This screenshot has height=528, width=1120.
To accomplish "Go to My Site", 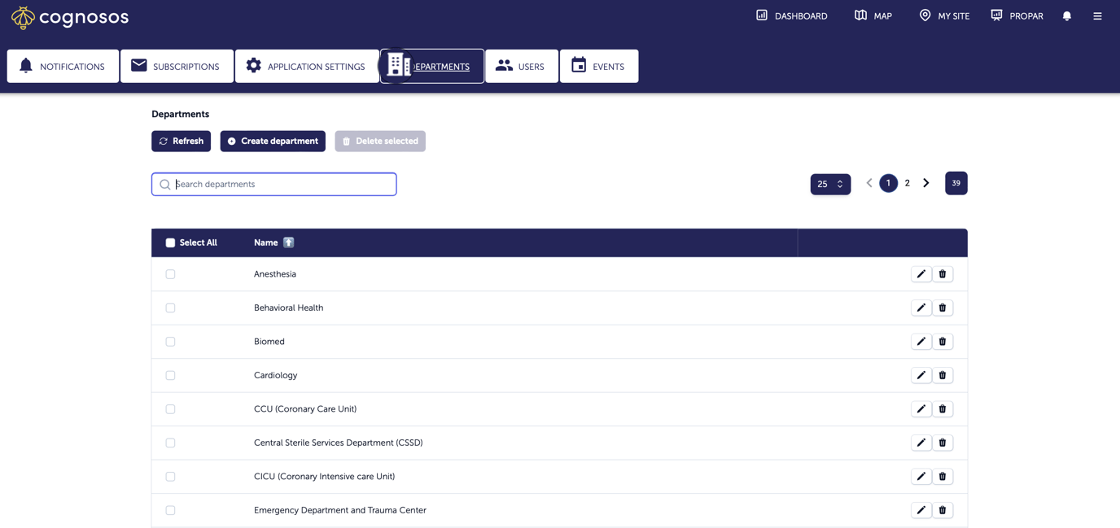I will pyautogui.click(x=943, y=16).
